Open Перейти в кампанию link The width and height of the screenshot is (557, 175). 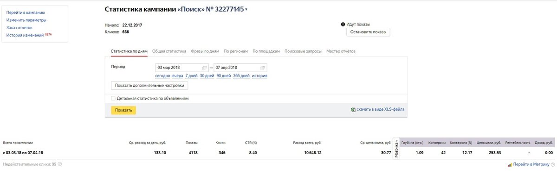pyautogui.click(x=26, y=12)
